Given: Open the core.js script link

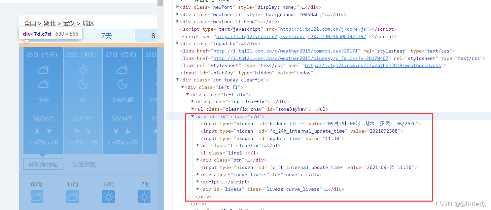Looking at the screenshot, I should point(323,29).
